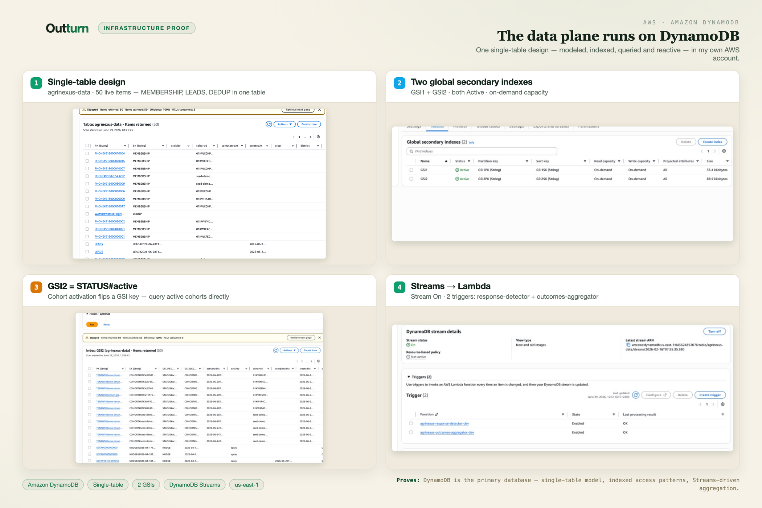762x508 pixels.
Task: Go to next page of global secondary indexes
Action: pos(715,151)
